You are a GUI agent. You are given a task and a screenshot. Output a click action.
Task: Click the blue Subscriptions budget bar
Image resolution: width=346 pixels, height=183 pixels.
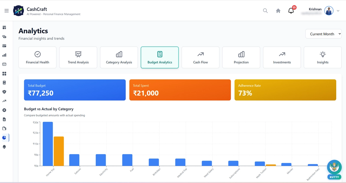233,163
